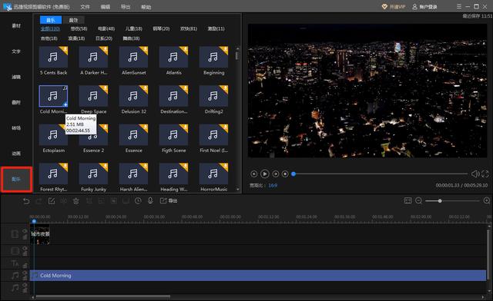Undo the last edit in timeline toolbar
The image size is (493, 301).
(x=26, y=201)
